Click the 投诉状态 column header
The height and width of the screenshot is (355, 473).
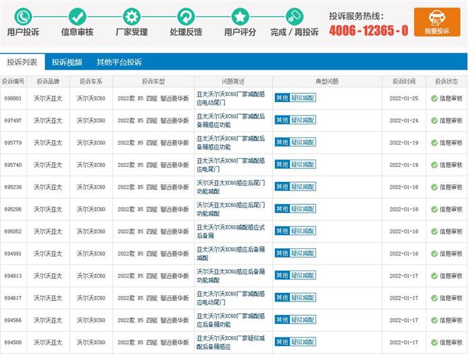[447, 82]
